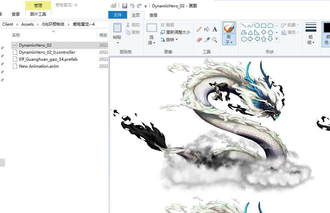Click the Paste clipboard icon
The width and height of the screenshot is (330, 213).
click(117, 28)
